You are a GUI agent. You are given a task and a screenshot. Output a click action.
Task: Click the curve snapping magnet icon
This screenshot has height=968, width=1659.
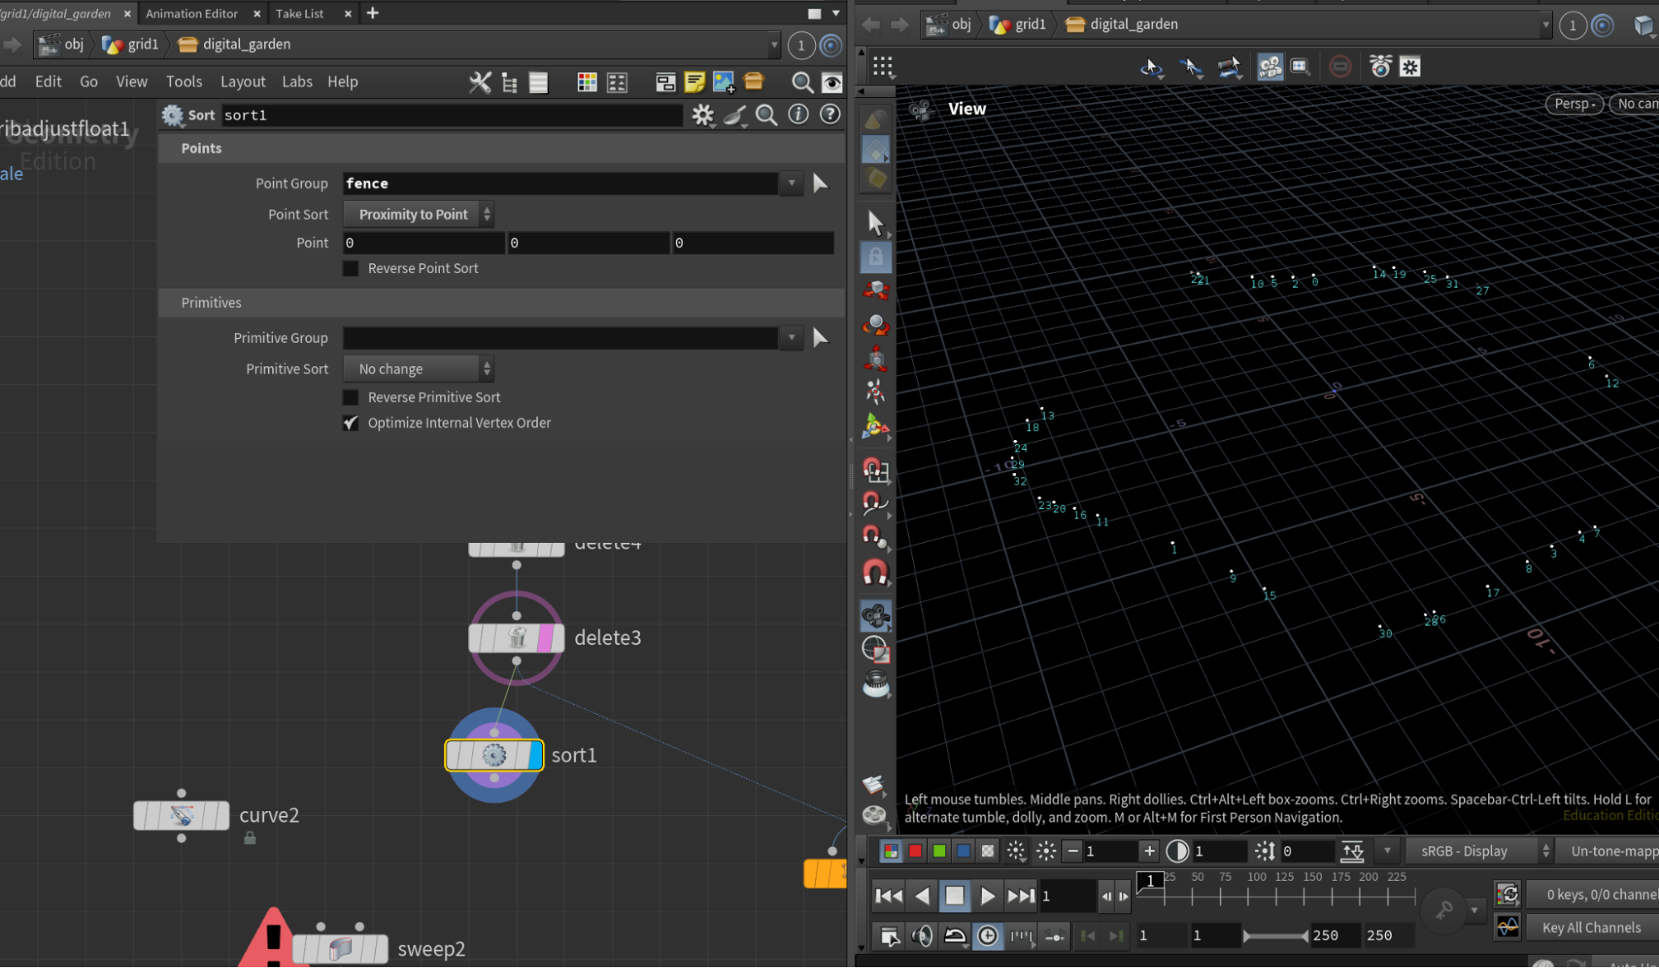point(875,503)
